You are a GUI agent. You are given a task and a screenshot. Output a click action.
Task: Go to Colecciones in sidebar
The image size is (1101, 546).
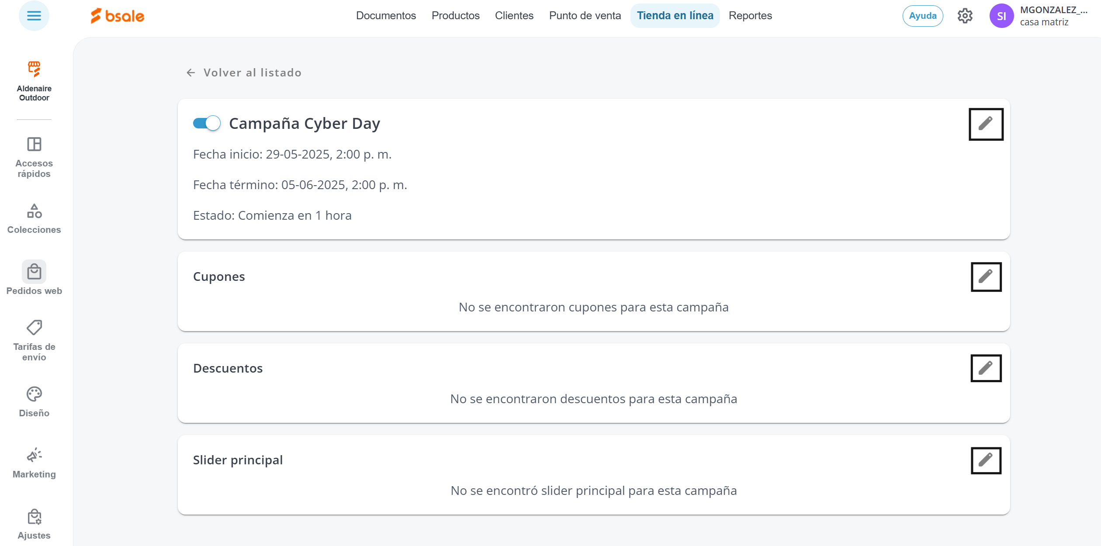tap(34, 218)
